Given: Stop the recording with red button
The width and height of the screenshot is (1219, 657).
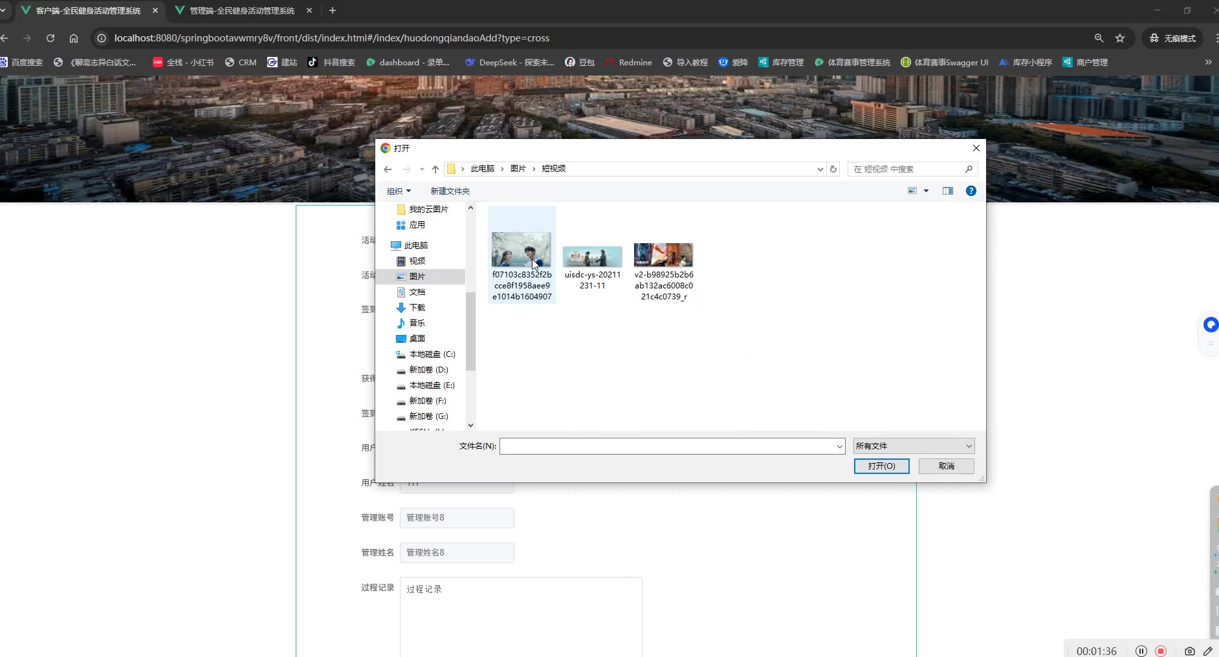Looking at the screenshot, I should click(x=1161, y=651).
